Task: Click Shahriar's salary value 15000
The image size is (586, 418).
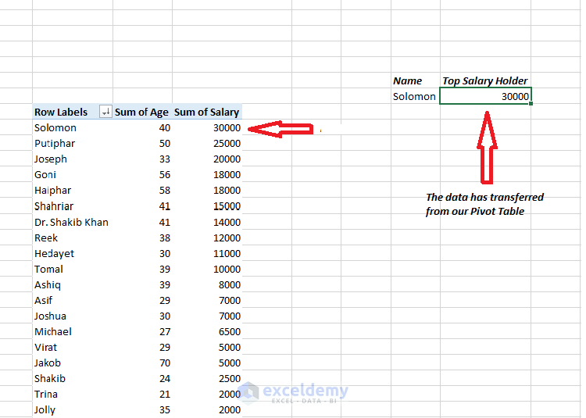Action: pos(227,206)
